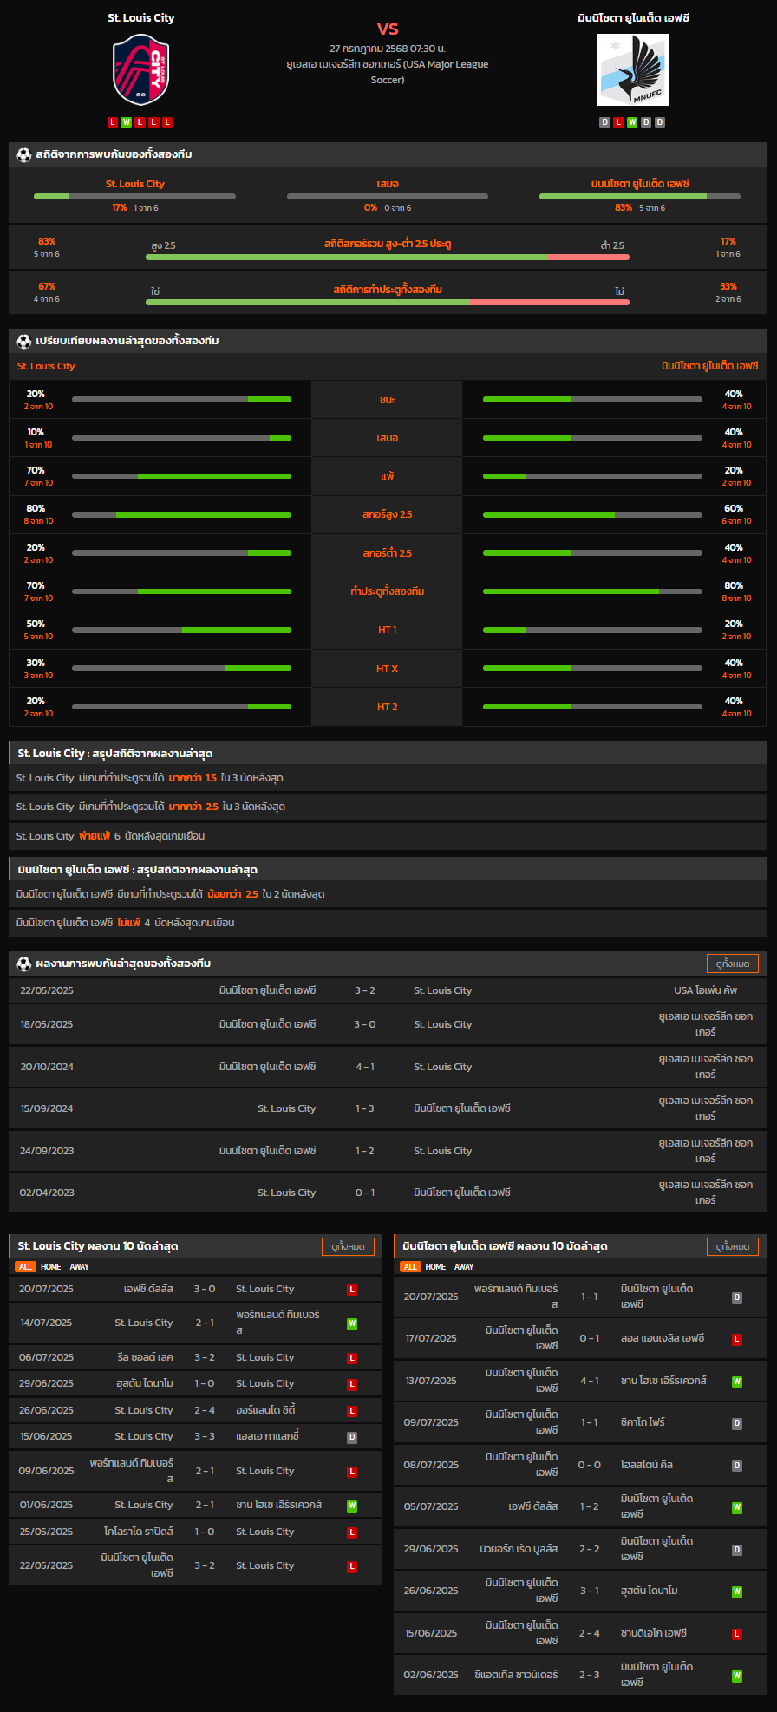The image size is (777, 1712).
Task: Click the red L form badge under the Minnesota United logo
Action: click(618, 122)
